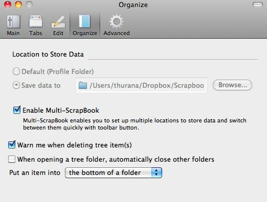The width and height of the screenshot is (267, 202).
Task: Click the Dropbox path text field
Action: [141, 85]
